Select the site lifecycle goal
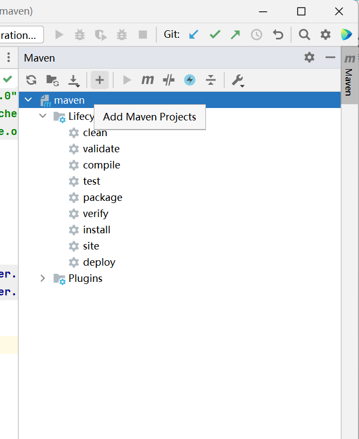Screen dimensions: 359x439 click(x=91, y=246)
